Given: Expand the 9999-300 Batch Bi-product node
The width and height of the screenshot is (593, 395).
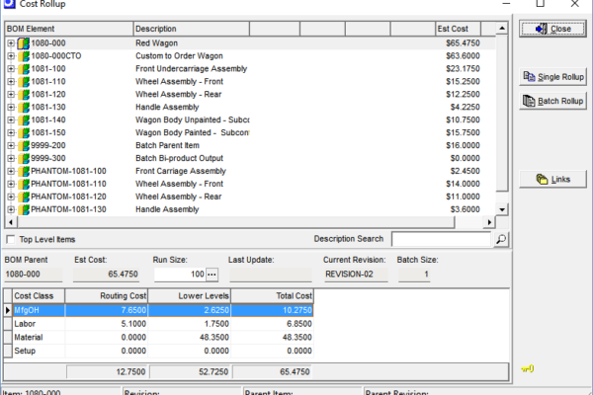Looking at the screenshot, I should 11,158.
